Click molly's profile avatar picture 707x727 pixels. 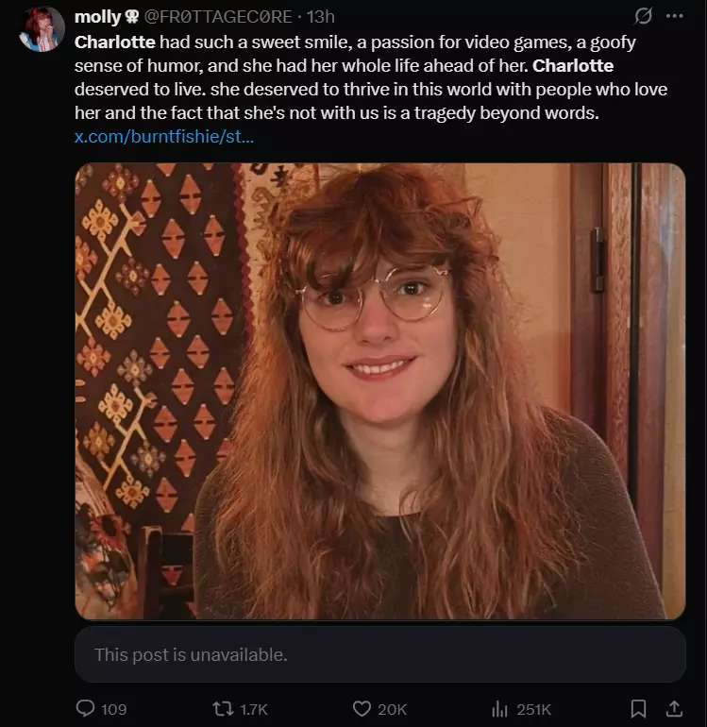(42, 28)
